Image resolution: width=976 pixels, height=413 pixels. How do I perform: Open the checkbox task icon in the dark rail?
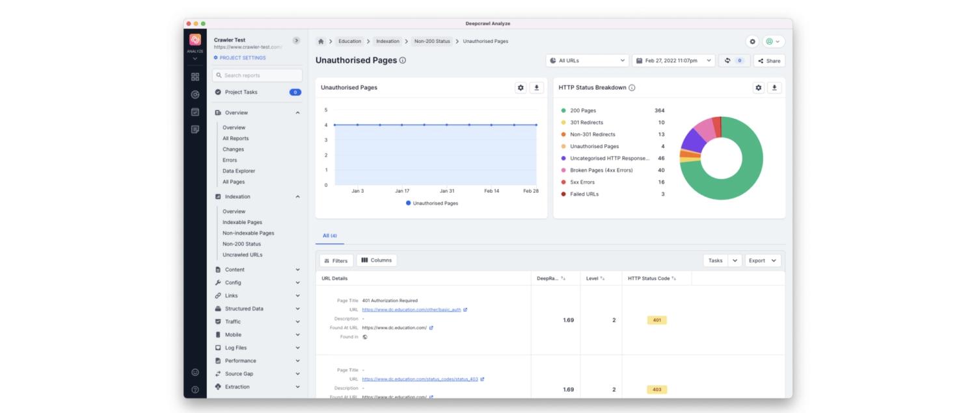pos(195,112)
